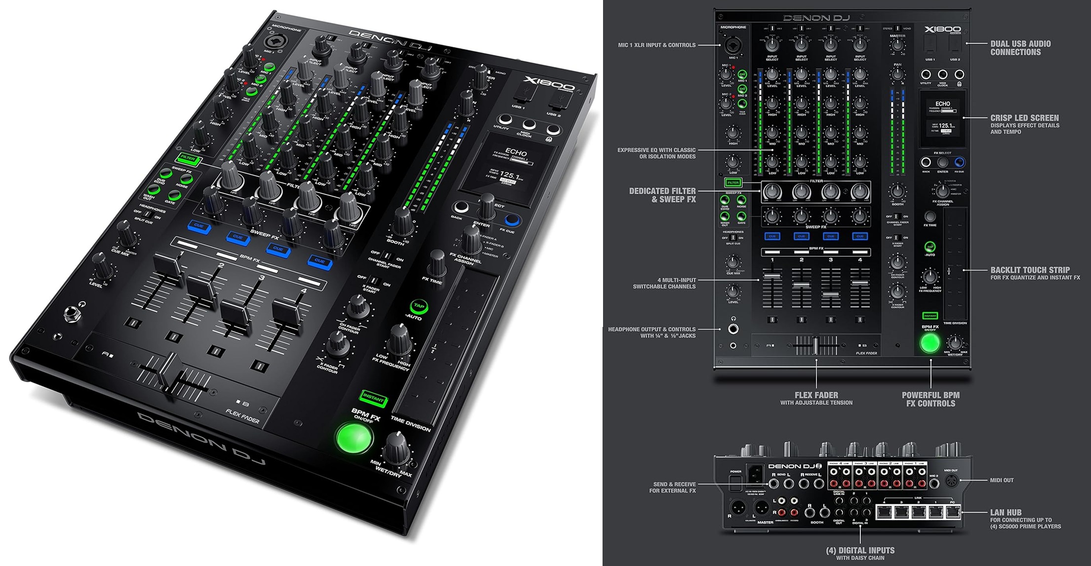Screen dimensions: 1091x566
Task: Click the "CRISP LED SCREEN" annotation label
Action: click(x=1024, y=118)
